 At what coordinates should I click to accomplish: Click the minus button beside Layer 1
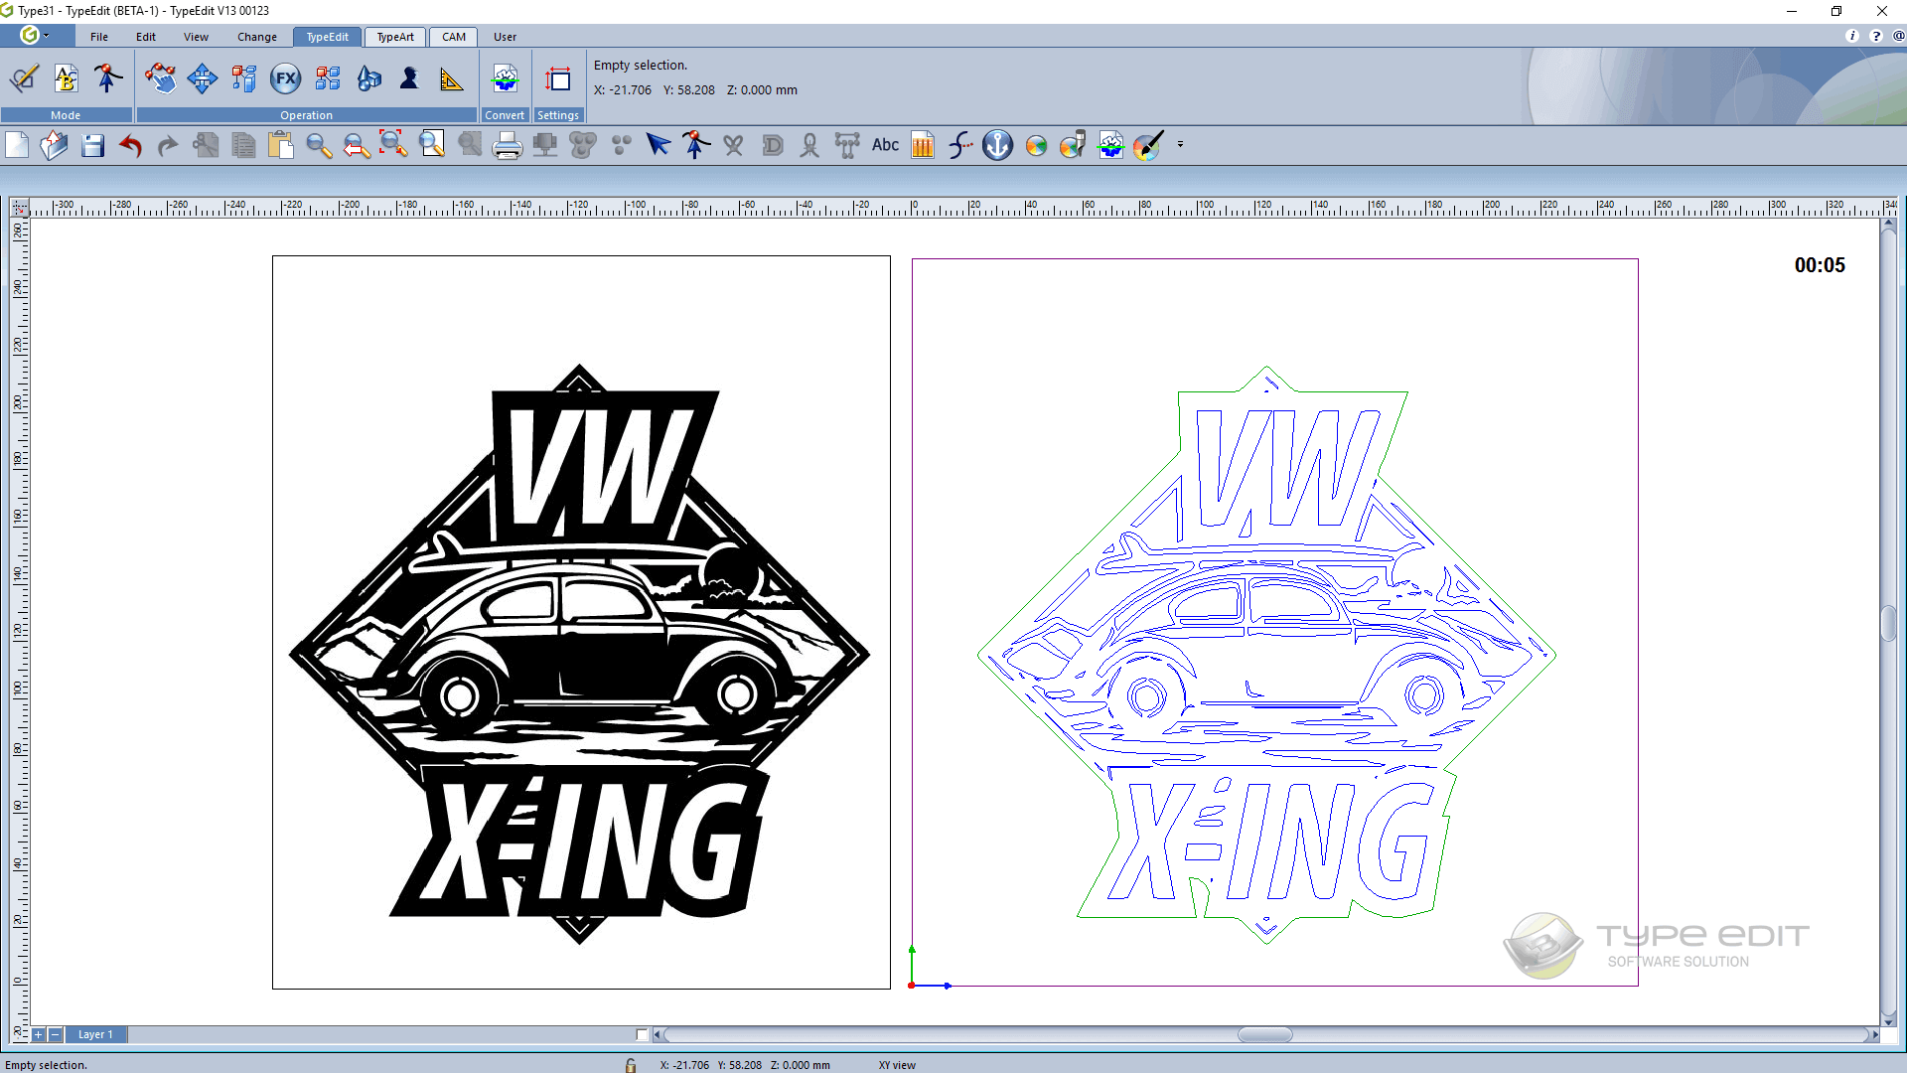(56, 1034)
